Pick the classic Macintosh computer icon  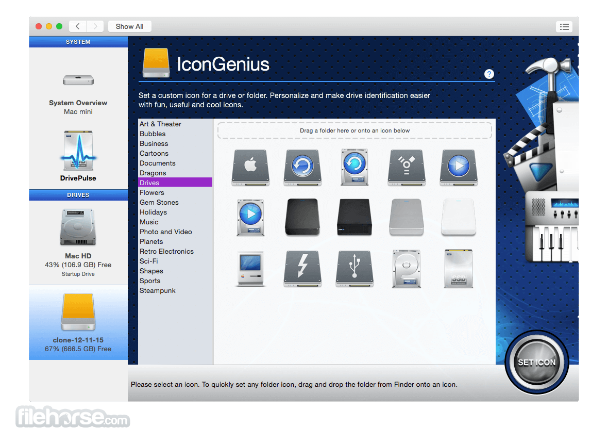[250, 269]
